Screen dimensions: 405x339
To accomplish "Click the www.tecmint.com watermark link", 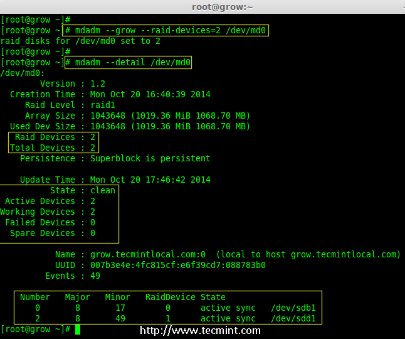I will pos(200,330).
